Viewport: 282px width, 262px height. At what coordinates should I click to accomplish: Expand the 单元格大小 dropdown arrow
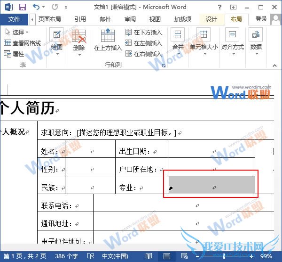[205, 54]
